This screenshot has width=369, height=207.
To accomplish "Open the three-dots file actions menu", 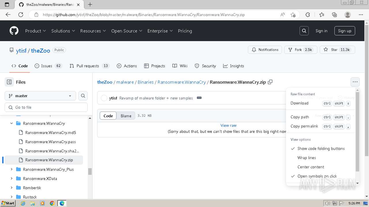I will tap(355, 82).
